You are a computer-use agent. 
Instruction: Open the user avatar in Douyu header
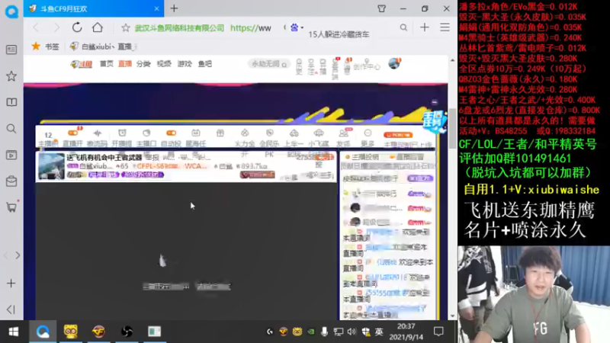tap(394, 63)
